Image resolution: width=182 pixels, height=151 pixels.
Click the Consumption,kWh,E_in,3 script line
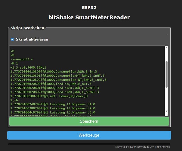pos(54,72)
